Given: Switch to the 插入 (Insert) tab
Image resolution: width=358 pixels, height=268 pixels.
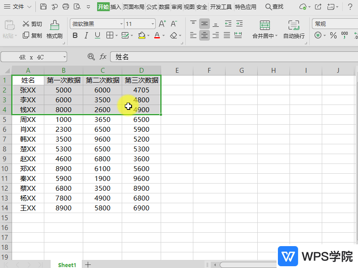Looking at the screenshot, I should (116, 7).
